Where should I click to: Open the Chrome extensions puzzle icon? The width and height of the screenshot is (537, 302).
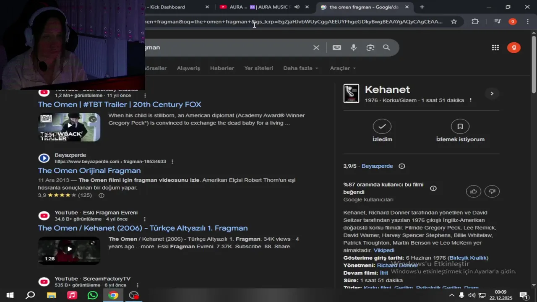[x=475, y=21]
